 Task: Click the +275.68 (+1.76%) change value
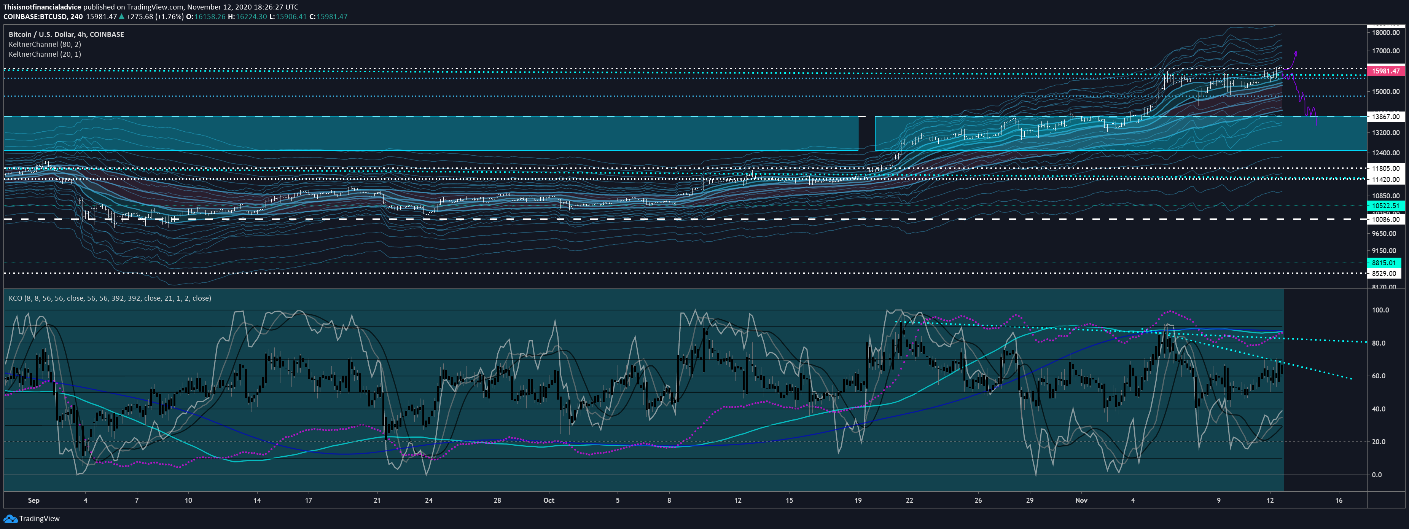155,16
